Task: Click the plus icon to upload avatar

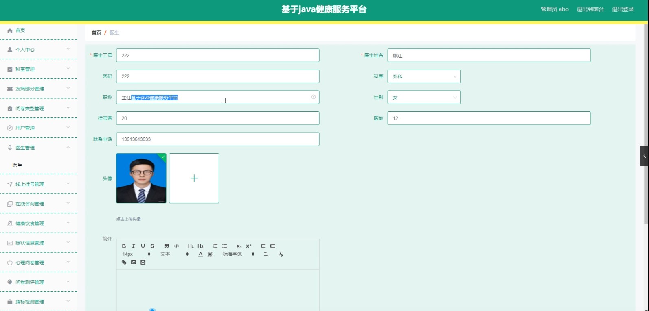Action: [x=194, y=178]
